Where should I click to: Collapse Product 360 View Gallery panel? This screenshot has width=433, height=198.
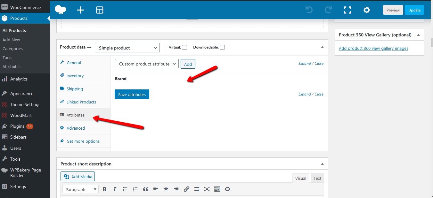(418, 35)
